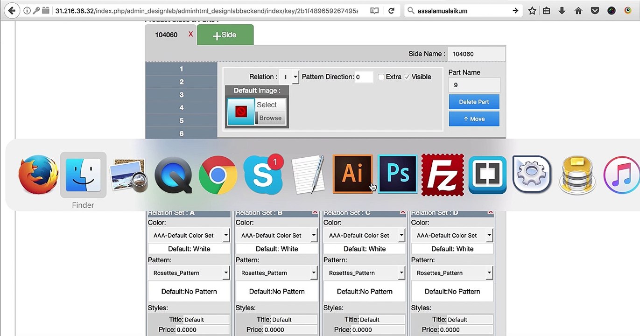Open the Color set dropdown in Relation Set C
640x336 pixels.
tap(365, 236)
